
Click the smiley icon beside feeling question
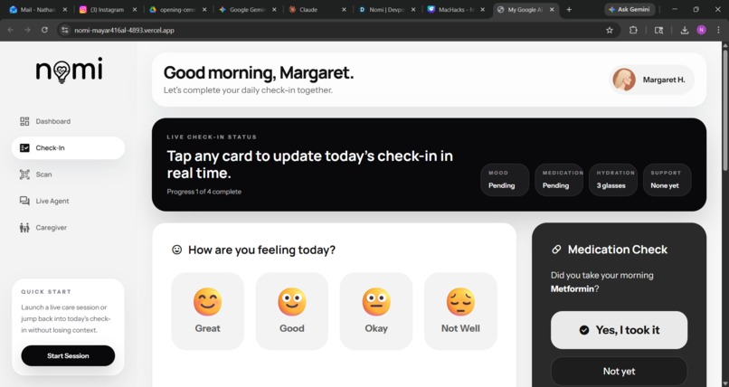click(176, 250)
